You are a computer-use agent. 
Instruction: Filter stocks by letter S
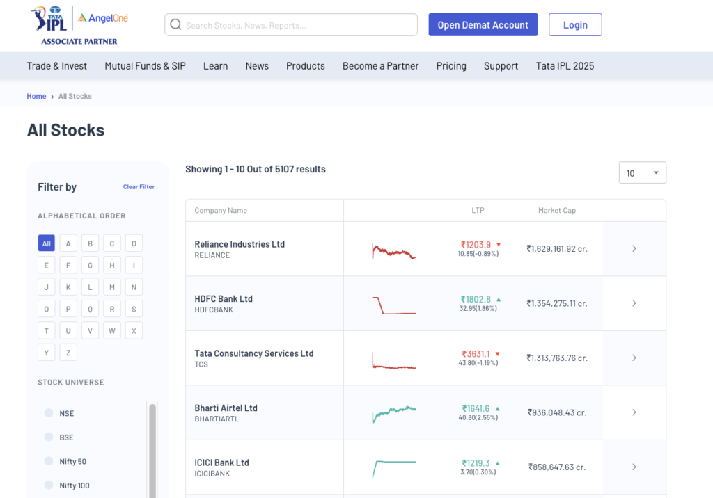[134, 309]
